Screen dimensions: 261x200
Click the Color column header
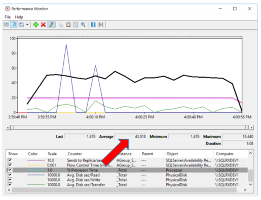coord(35,154)
